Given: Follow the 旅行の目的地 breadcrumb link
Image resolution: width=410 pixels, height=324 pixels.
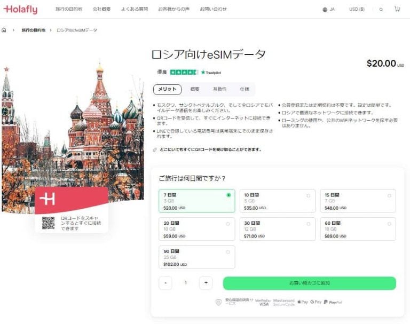Looking at the screenshot, I should [x=33, y=30].
